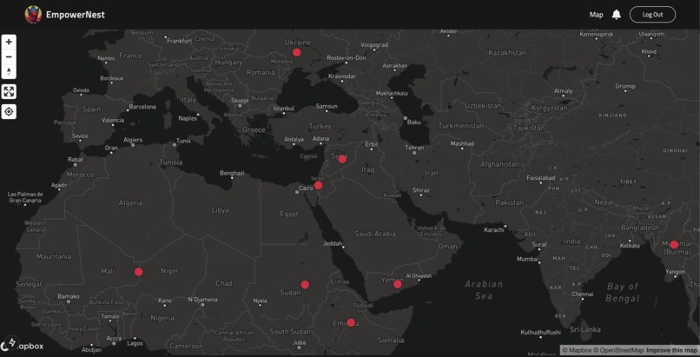The width and height of the screenshot is (700, 357).
Task: Open the notifications bell
Action: [x=616, y=14]
